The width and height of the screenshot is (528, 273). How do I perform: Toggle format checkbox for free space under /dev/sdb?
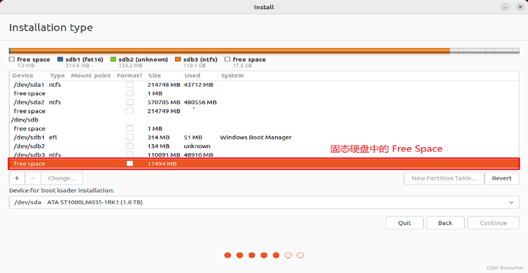(x=130, y=128)
